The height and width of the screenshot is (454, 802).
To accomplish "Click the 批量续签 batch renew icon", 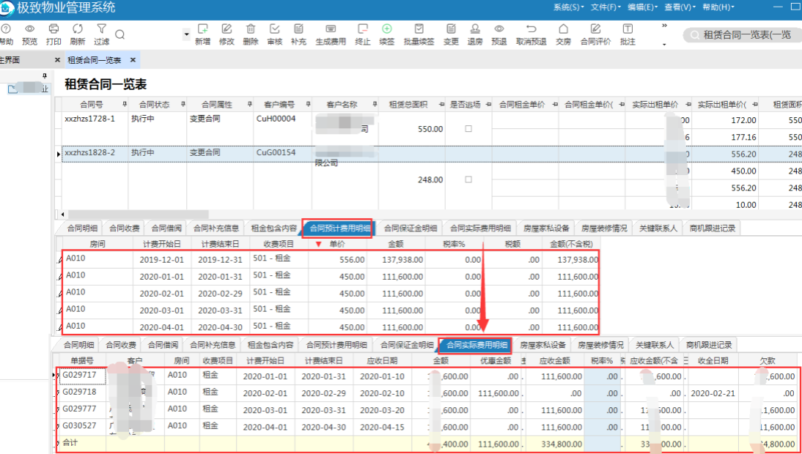I will [419, 34].
